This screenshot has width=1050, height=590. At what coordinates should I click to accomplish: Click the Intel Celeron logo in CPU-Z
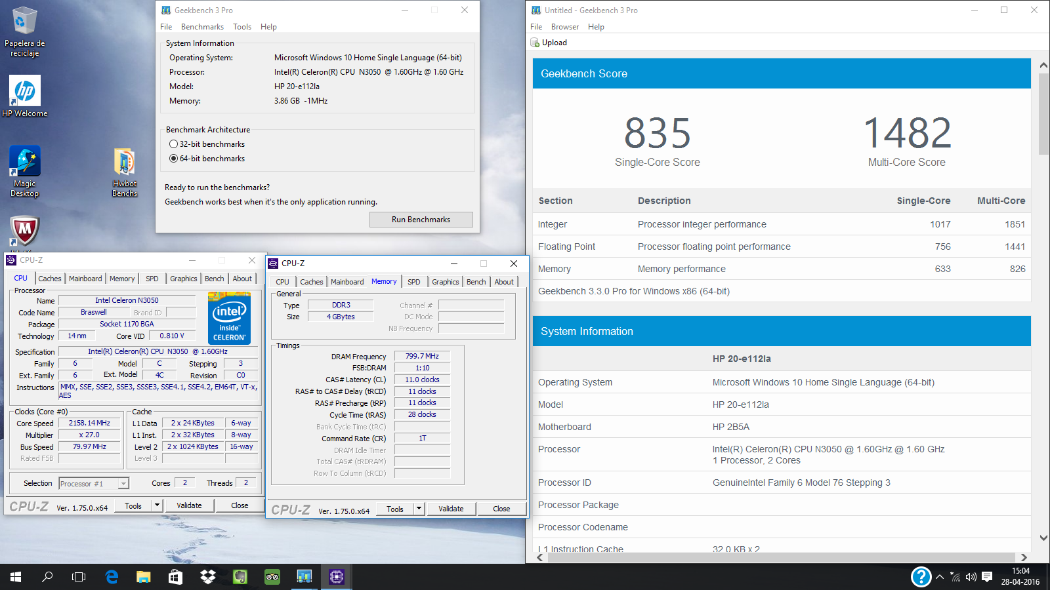coord(229,319)
